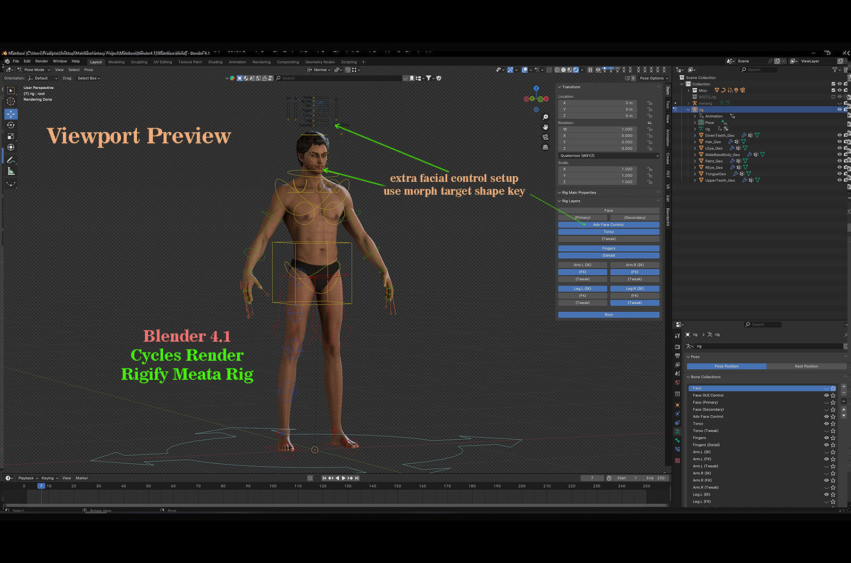This screenshot has width=851, height=563.
Task: Hide Hair_Geo in the outliner
Action: coord(840,142)
